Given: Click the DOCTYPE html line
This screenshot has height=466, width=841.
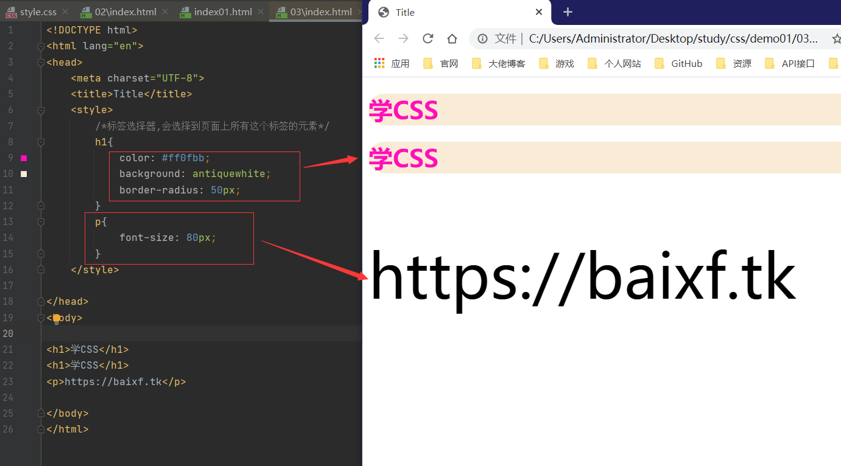Looking at the screenshot, I should tap(92, 30).
